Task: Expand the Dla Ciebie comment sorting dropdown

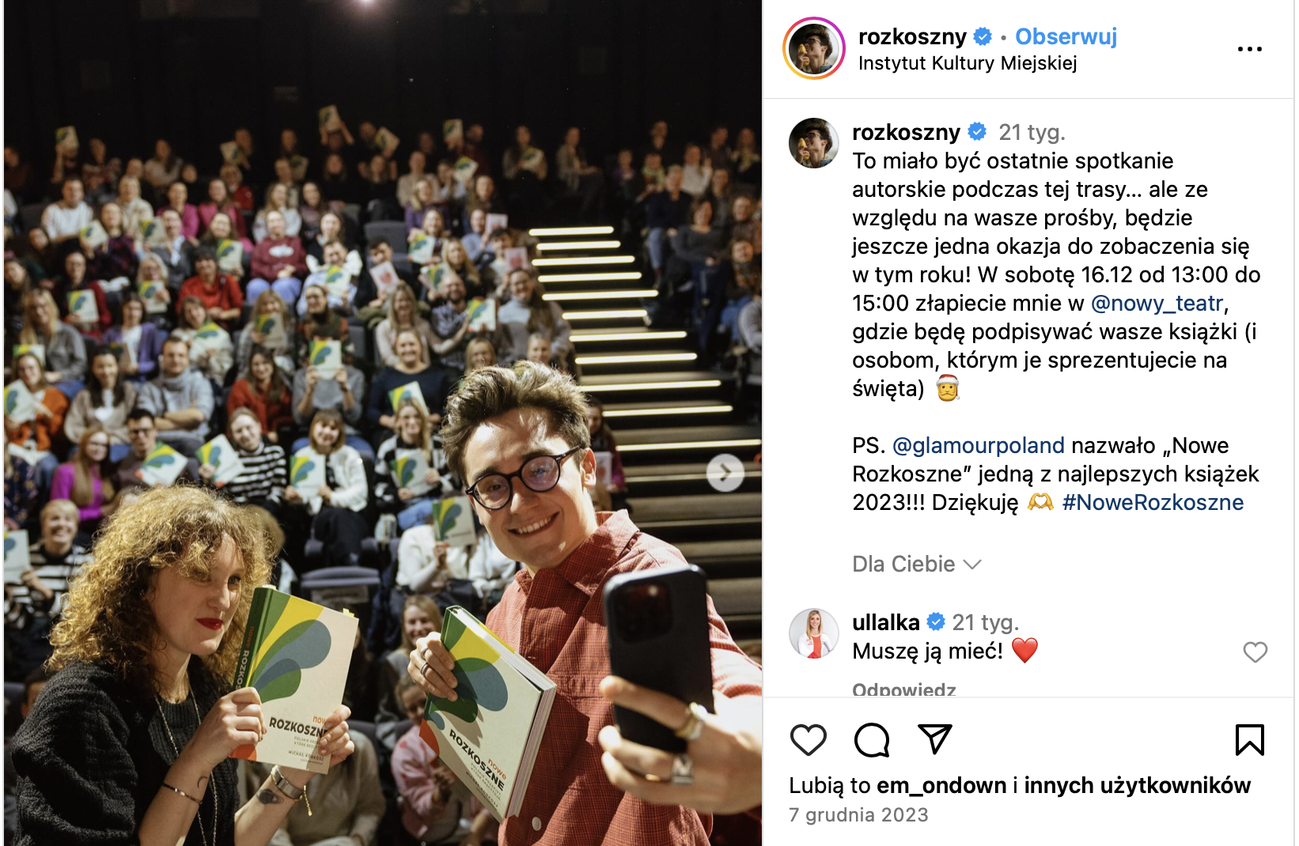Action: [x=916, y=564]
